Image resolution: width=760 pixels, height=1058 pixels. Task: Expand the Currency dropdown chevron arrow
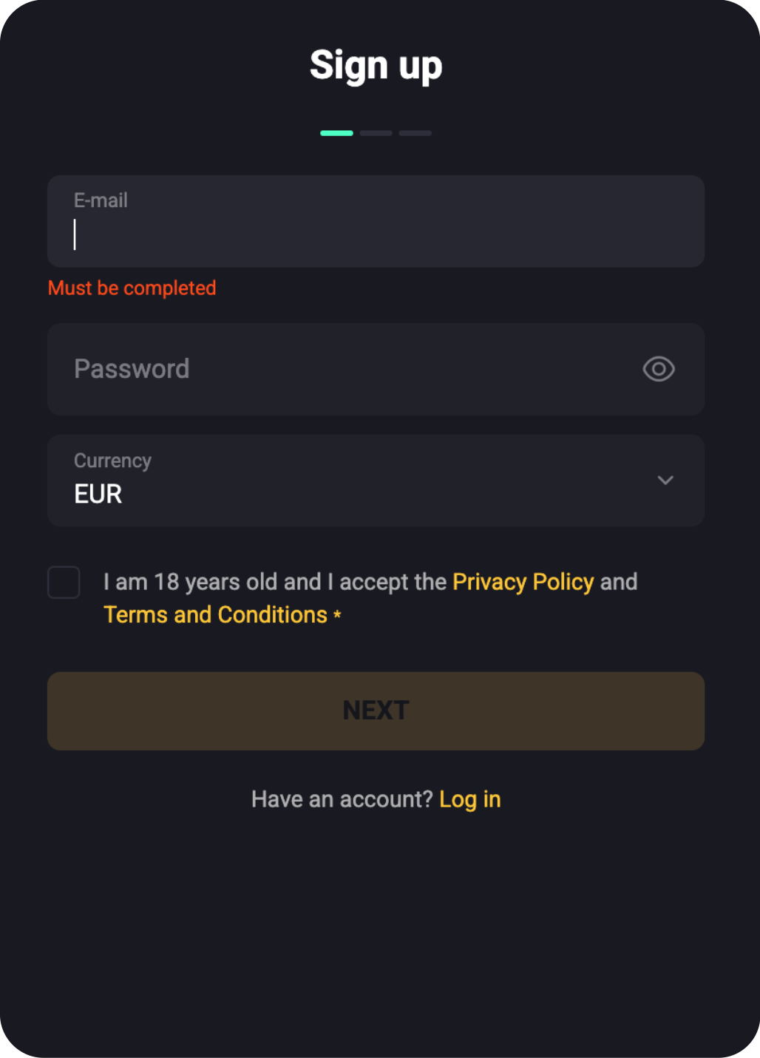click(x=665, y=481)
